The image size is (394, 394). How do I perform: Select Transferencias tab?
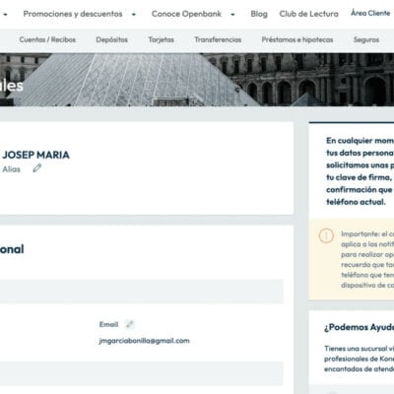218,39
